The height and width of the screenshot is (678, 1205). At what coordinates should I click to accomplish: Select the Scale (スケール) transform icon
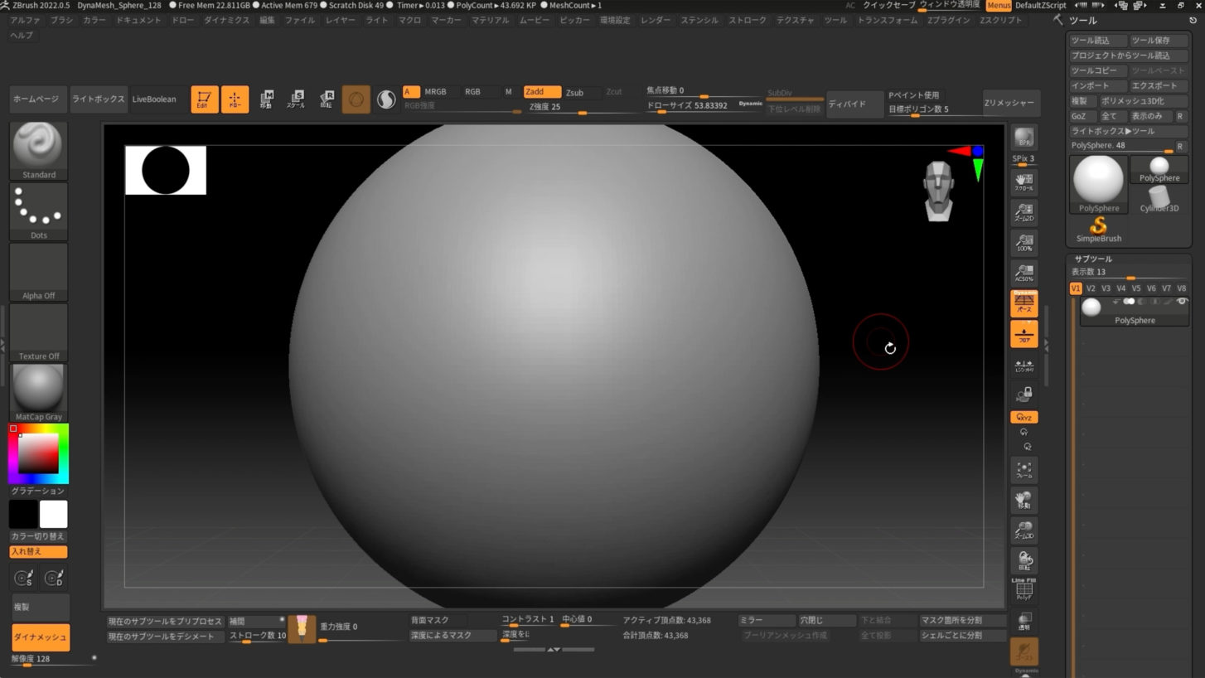coord(296,99)
